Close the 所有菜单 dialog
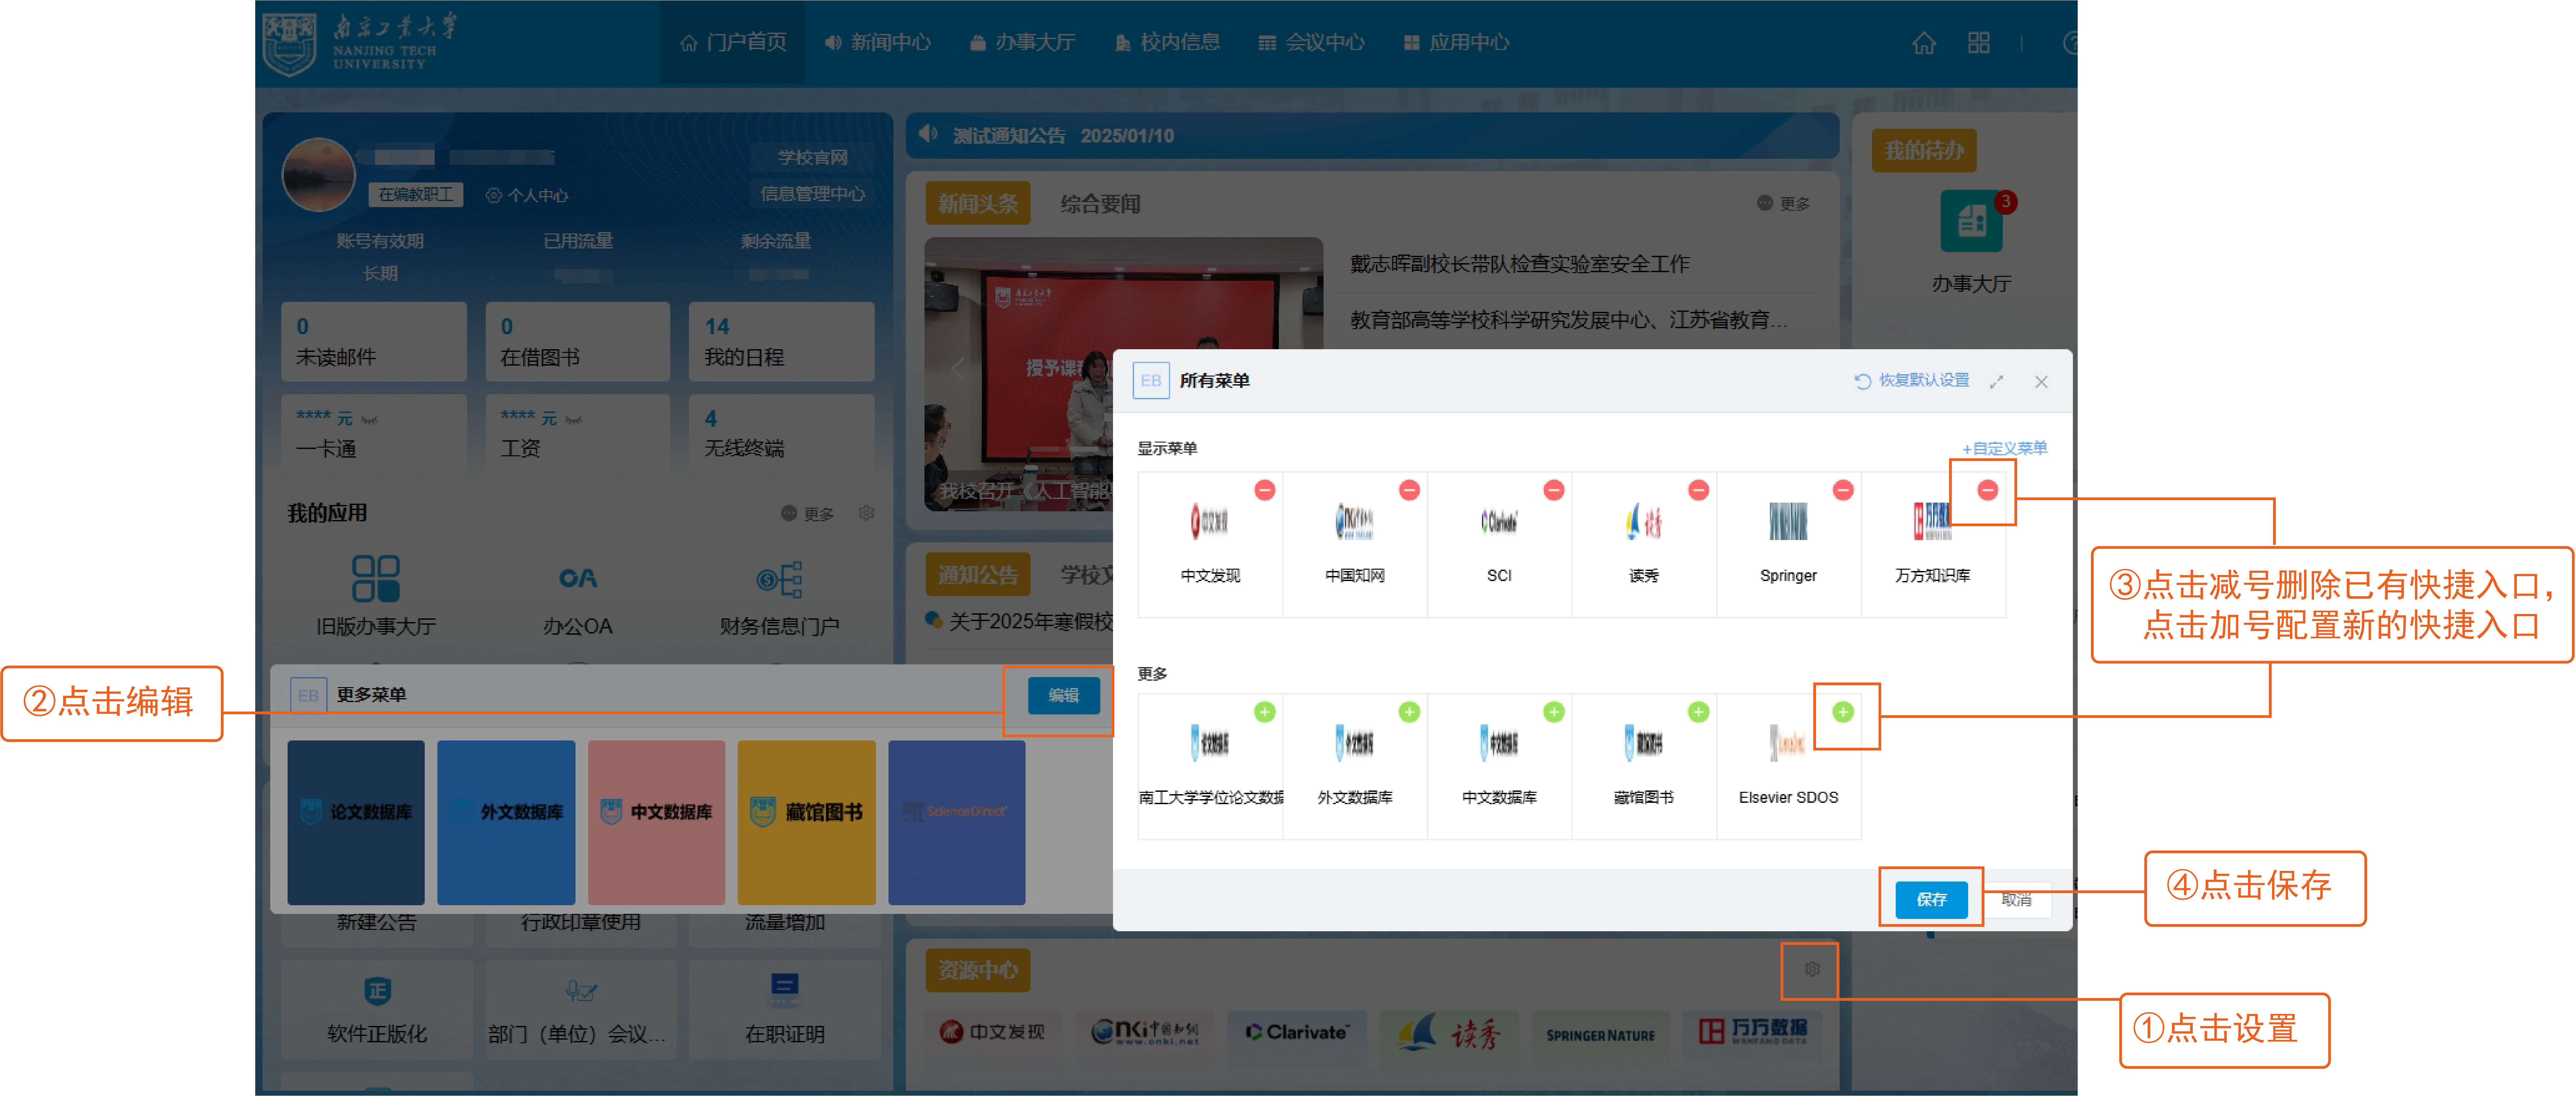The width and height of the screenshot is (2576, 1096). (x=2041, y=382)
